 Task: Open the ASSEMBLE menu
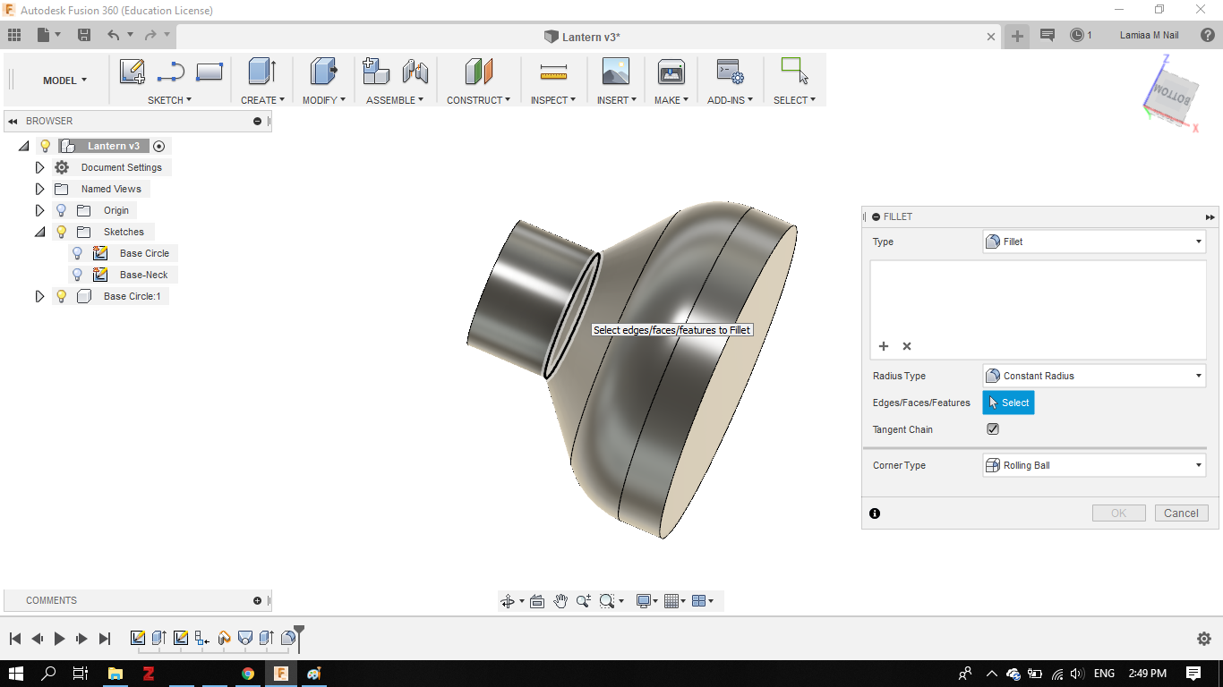pyautogui.click(x=396, y=100)
